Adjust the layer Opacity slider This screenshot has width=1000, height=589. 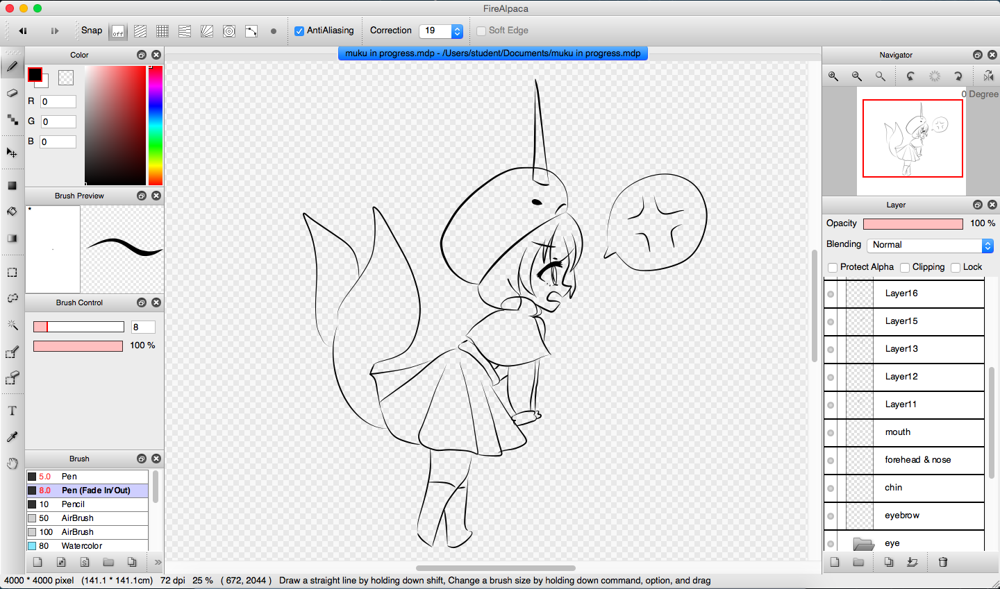coord(912,223)
